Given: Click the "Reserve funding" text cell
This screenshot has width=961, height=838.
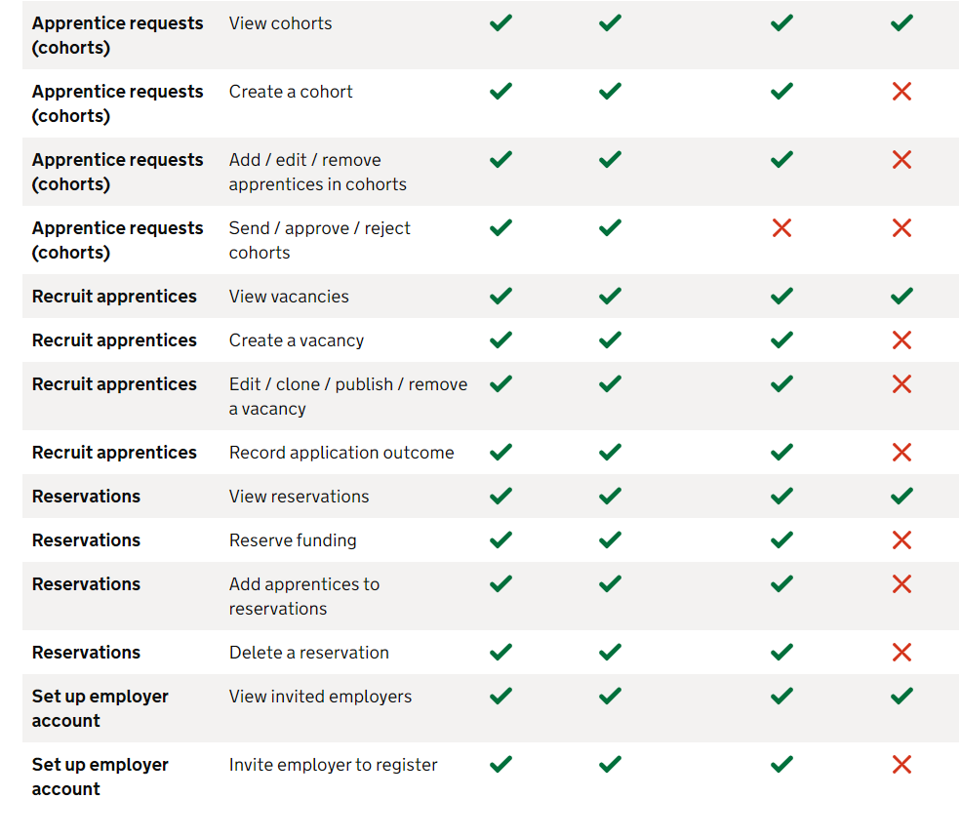Looking at the screenshot, I should 293,540.
